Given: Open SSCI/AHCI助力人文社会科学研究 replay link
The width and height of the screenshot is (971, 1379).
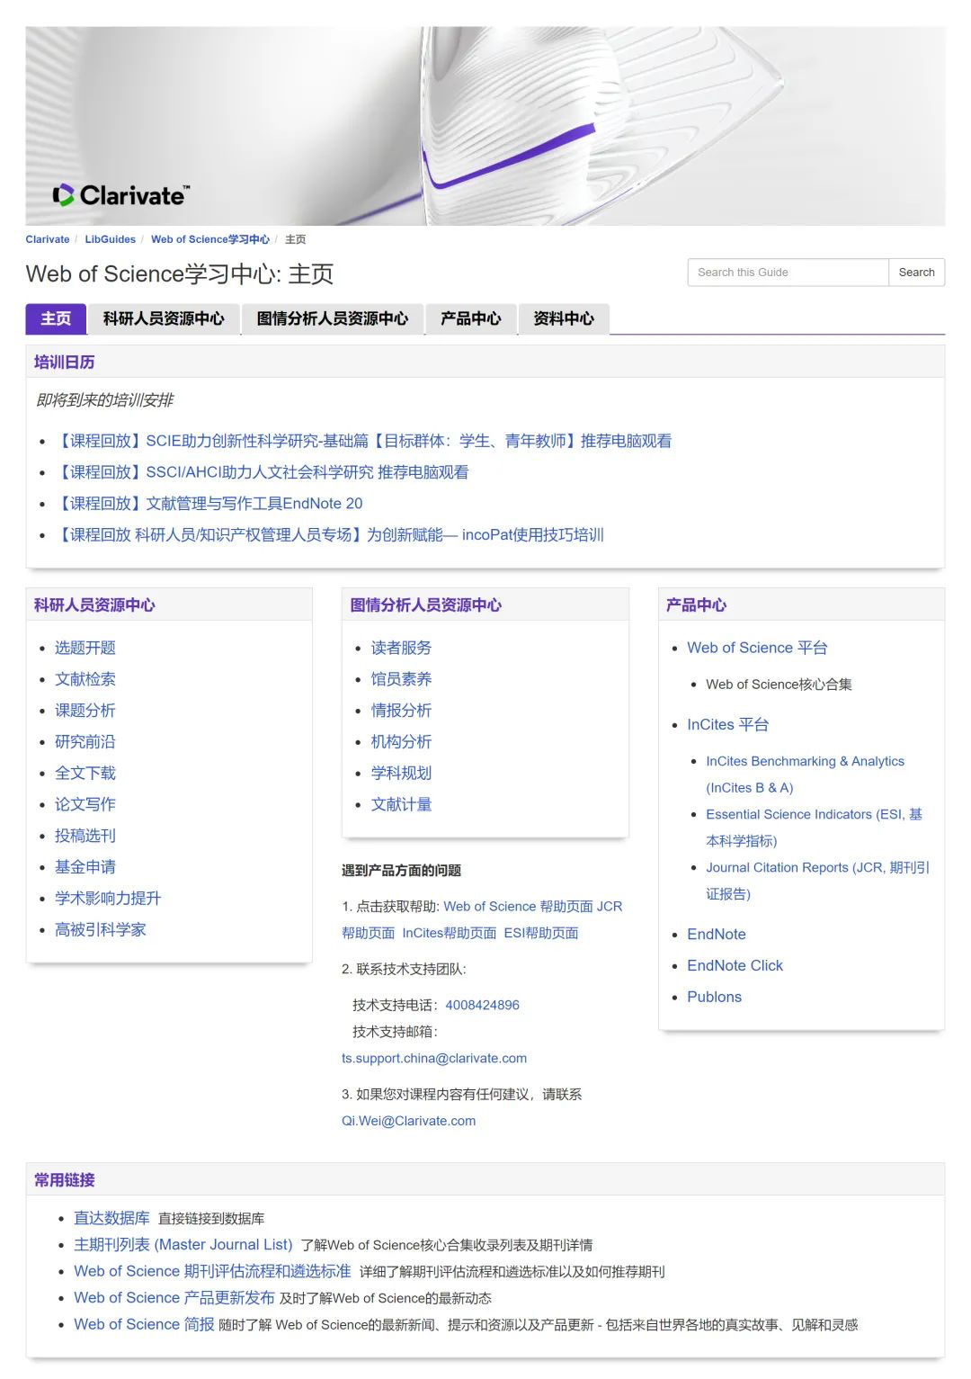Looking at the screenshot, I should pos(262,472).
